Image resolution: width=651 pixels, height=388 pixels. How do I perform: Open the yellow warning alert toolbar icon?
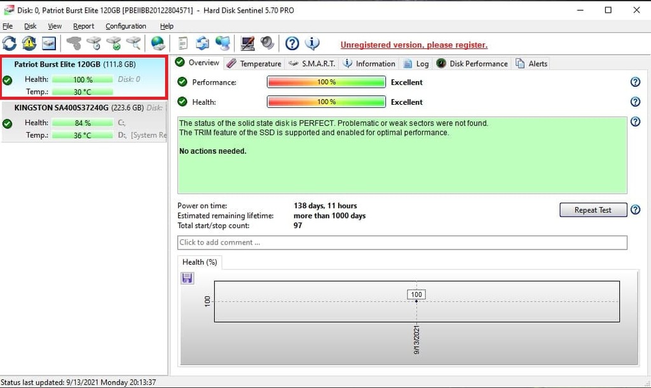[29, 43]
